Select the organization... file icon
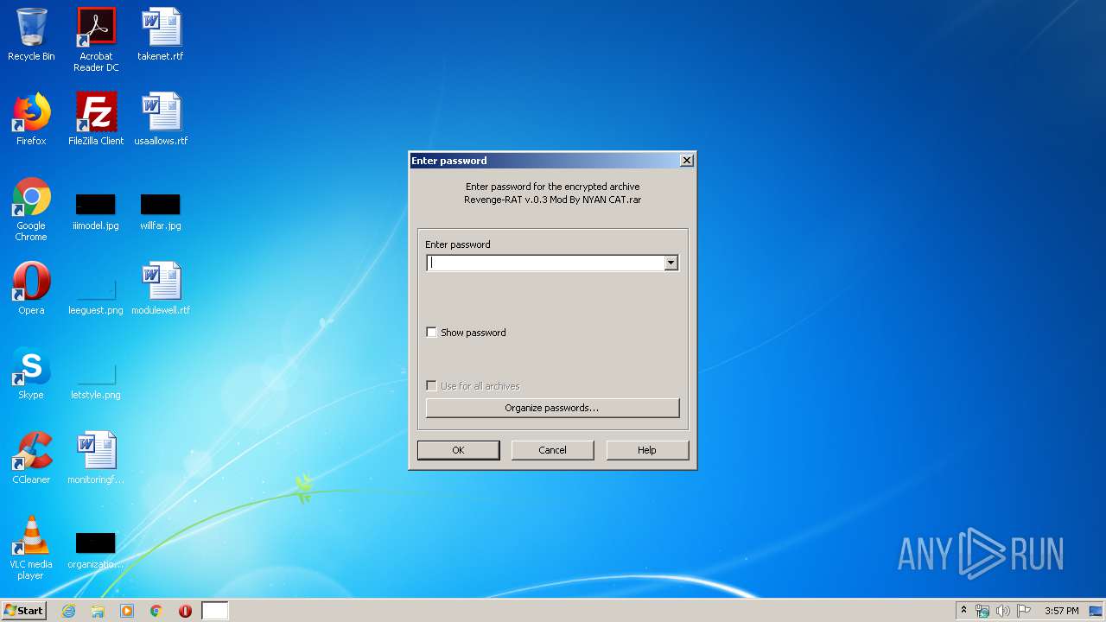 [96, 551]
